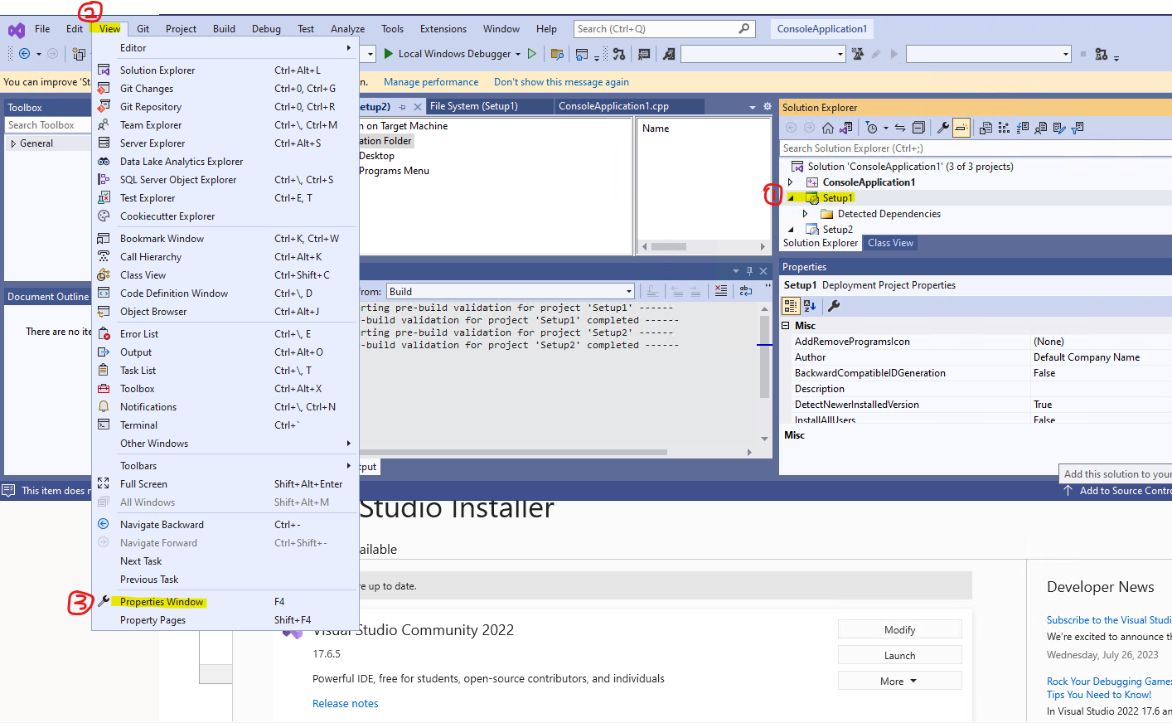Collapse the Misc properties category
Screen dimensions: 1172x723
click(x=786, y=326)
